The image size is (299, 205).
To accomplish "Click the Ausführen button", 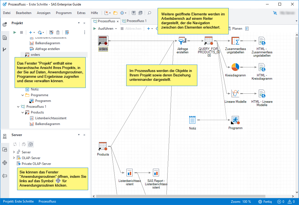I will click(103, 29).
